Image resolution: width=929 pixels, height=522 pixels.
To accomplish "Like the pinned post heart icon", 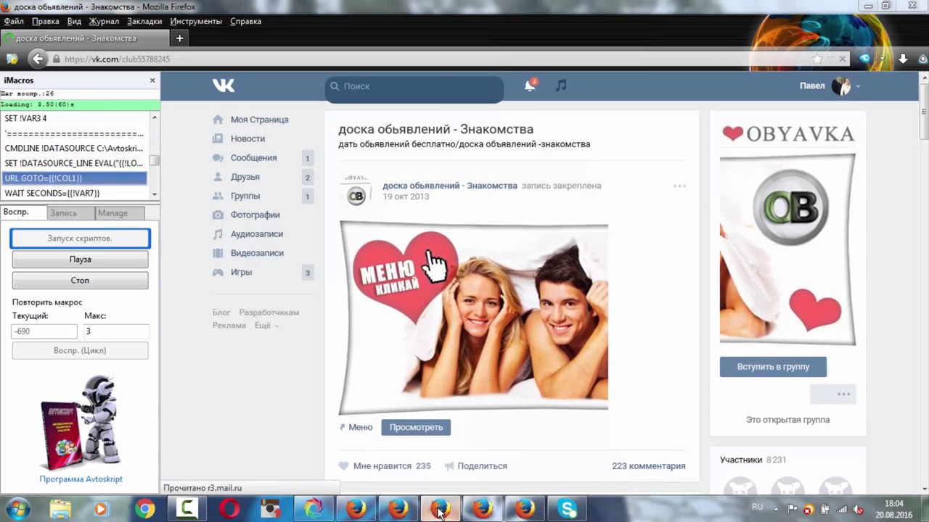I will point(344,465).
